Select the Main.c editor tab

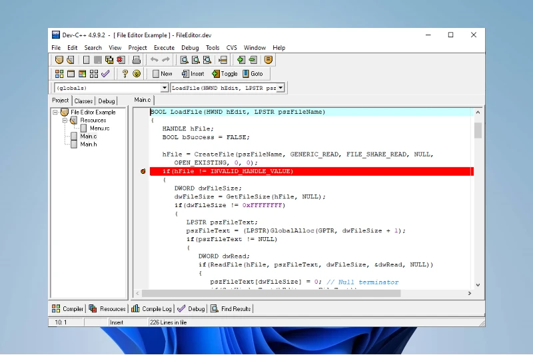143,100
